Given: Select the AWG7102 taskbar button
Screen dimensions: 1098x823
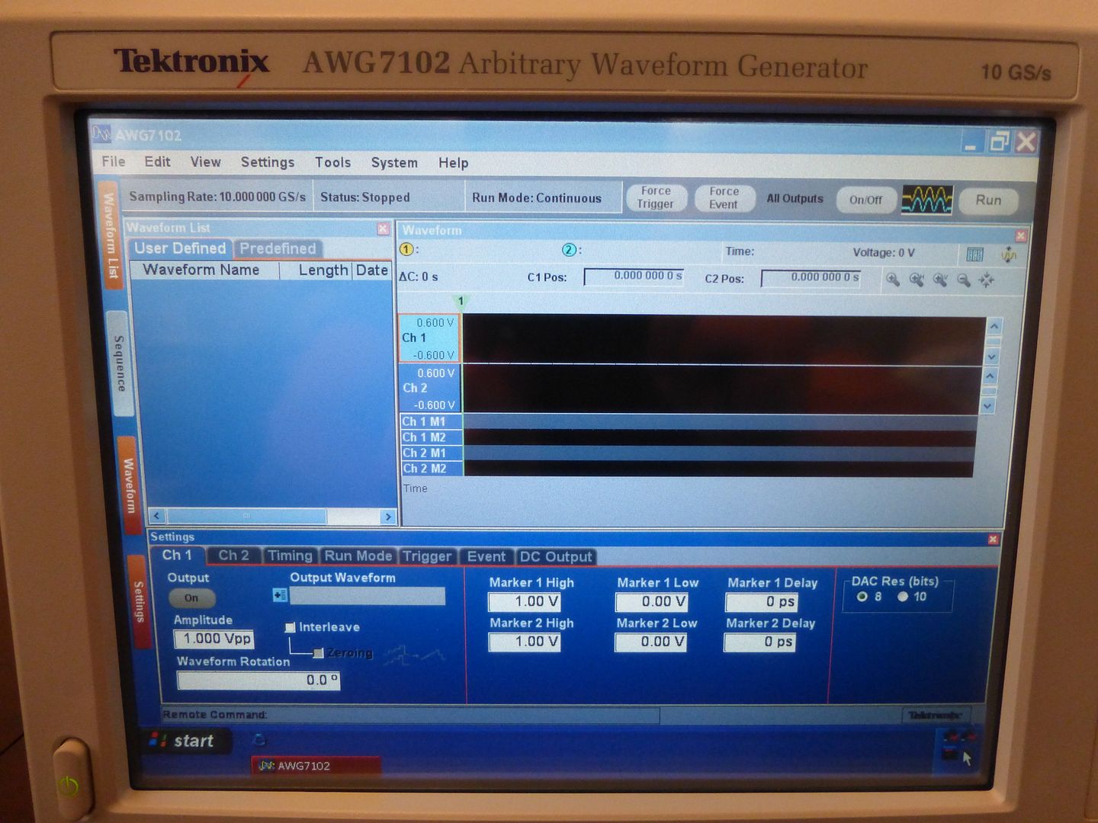Looking at the screenshot, I should tap(316, 766).
